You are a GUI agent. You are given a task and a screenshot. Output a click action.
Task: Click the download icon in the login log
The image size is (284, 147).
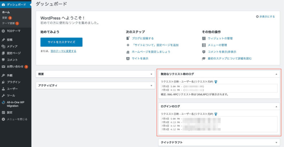216,114
